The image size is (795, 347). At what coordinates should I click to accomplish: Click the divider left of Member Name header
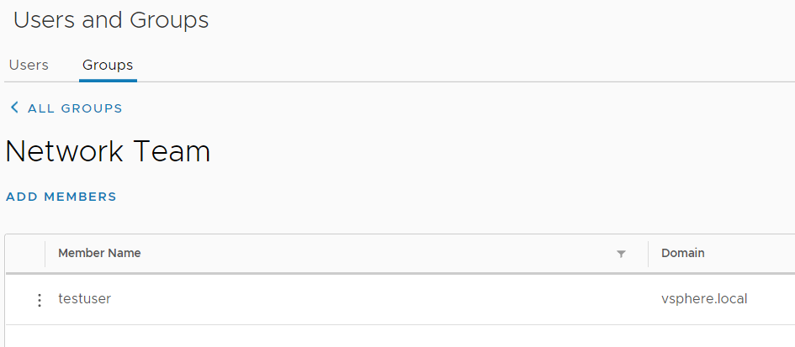pyautogui.click(x=45, y=253)
